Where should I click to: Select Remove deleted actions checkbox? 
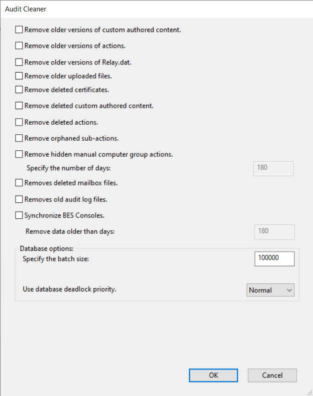coord(19,122)
